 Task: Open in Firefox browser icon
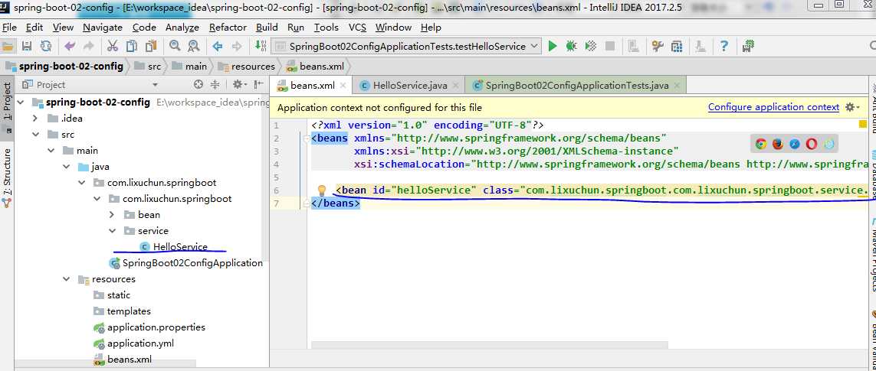pyautogui.click(x=778, y=145)
